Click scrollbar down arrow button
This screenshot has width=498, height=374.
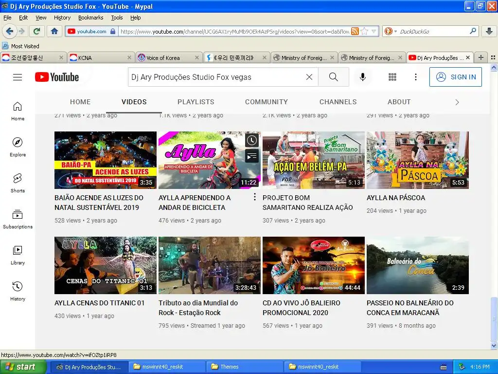494,345
